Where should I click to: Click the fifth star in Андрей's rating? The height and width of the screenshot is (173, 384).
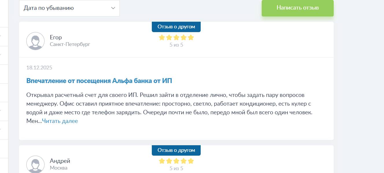[x=191, y=161]
